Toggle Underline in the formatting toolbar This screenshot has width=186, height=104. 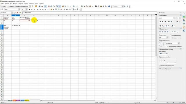tap(34, 9)
